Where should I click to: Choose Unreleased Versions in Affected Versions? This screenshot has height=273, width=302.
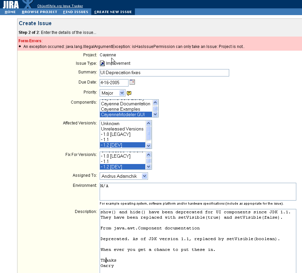point(123,129)
